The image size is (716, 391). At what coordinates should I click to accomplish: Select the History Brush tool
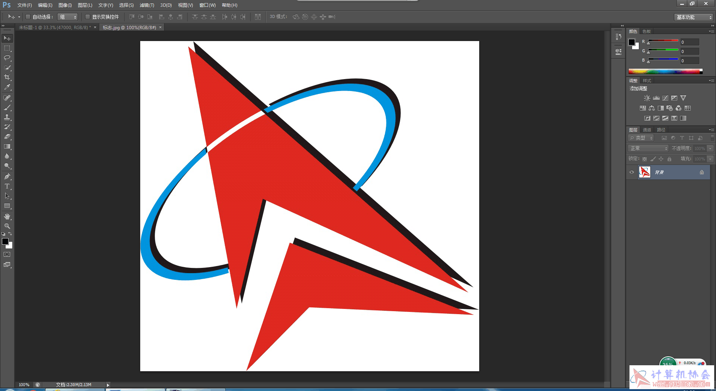7,127
